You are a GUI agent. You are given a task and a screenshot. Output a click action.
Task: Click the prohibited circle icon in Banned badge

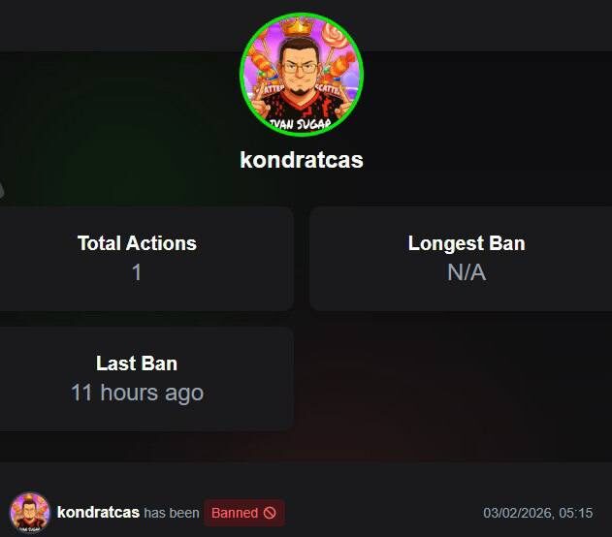click(x=270, y=513)
